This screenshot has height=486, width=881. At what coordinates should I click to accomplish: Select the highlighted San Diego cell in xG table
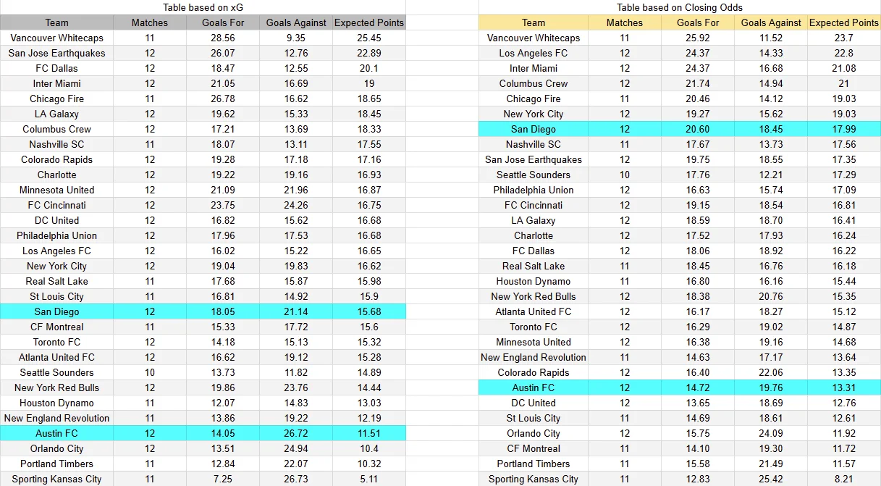click(56, 311)
